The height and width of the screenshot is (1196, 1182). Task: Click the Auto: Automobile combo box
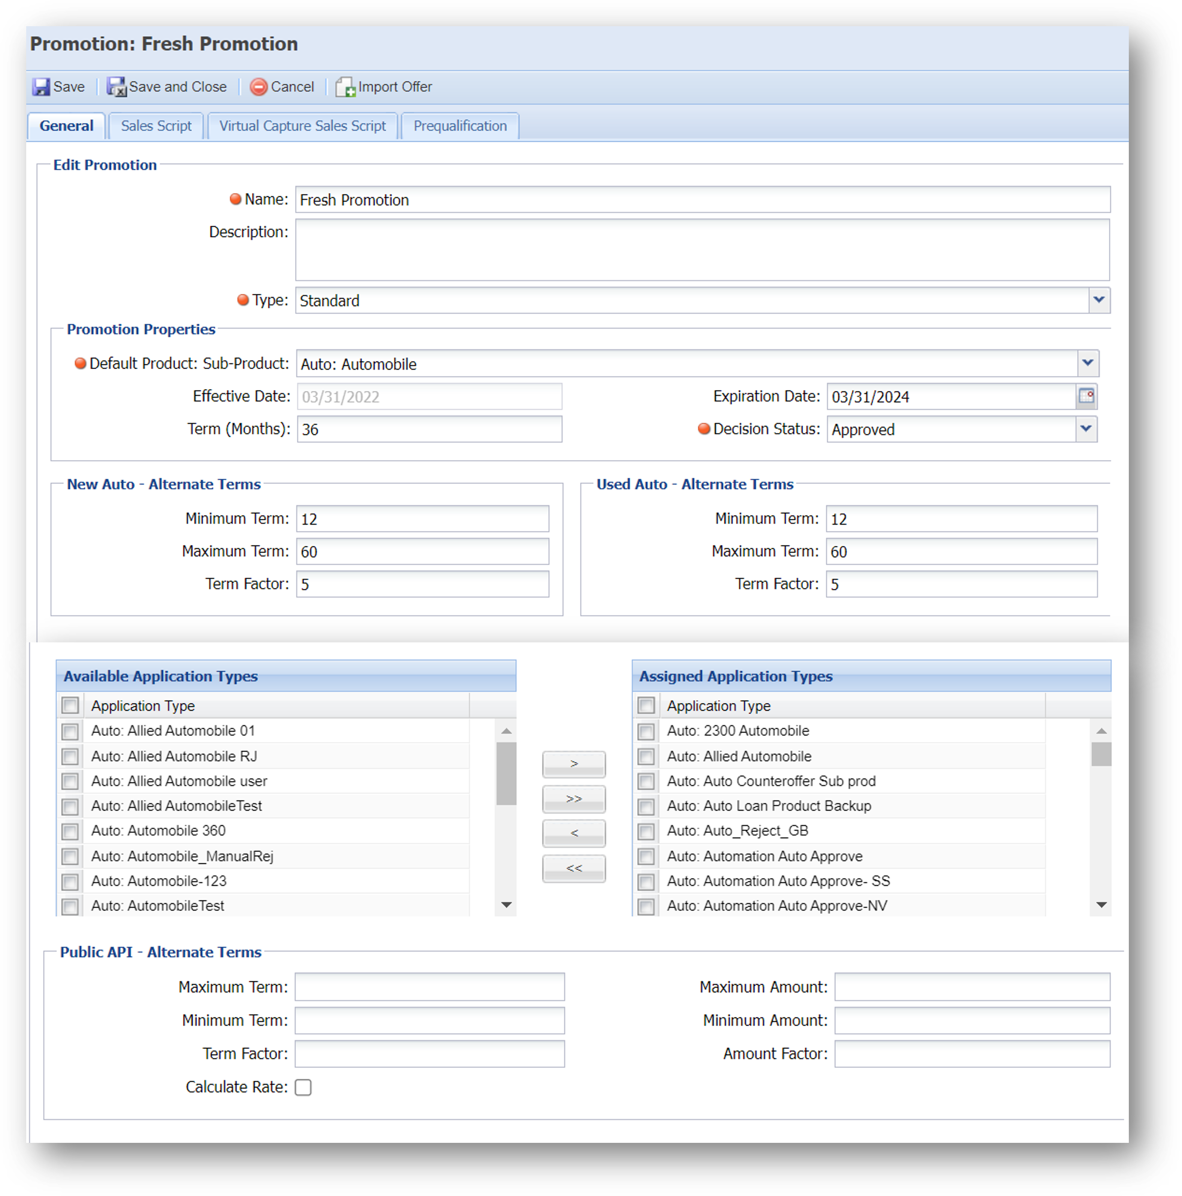coord(687,363)
